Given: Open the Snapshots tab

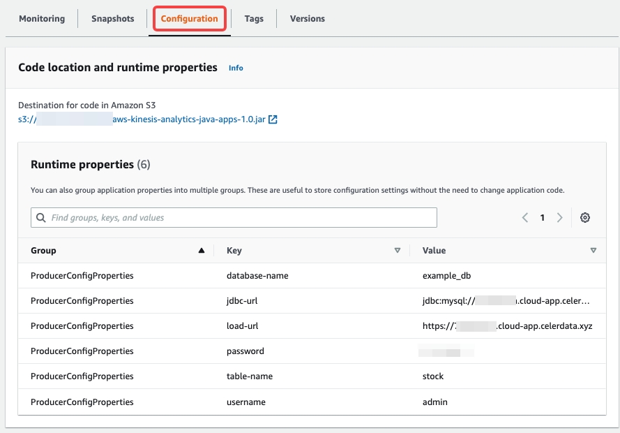Looking at the screenshot, I should pyautogui.click(x=112, y=19).
